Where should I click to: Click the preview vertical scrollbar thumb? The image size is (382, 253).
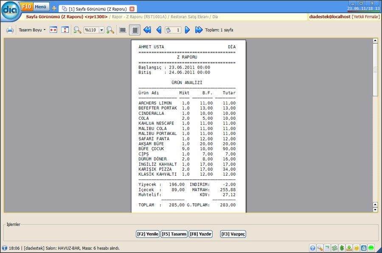375,70
